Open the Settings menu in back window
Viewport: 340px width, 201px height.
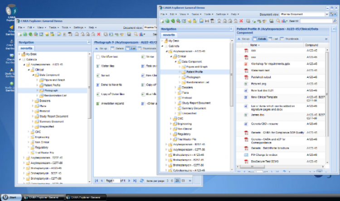tap(79, 28)
